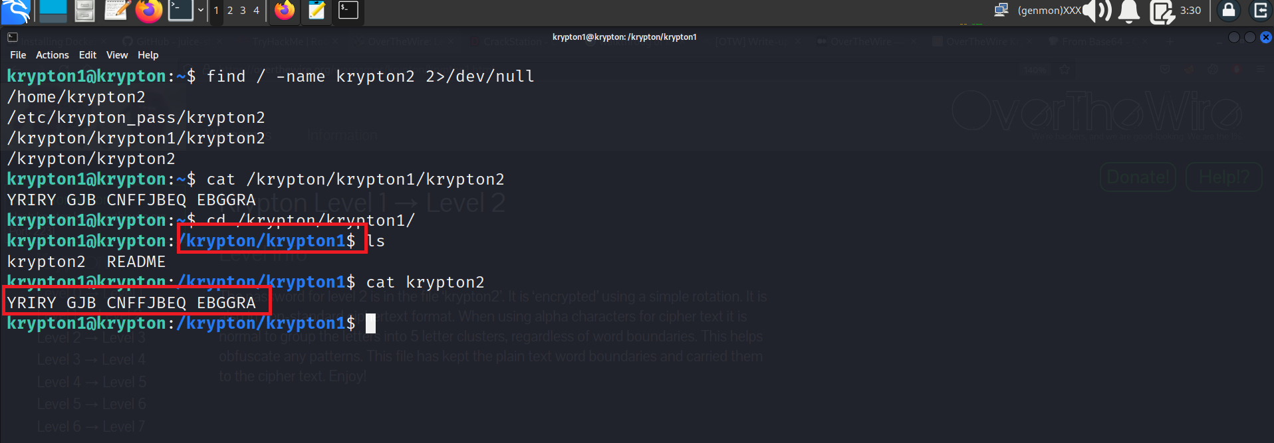The image size is (1274, 443).
Task: Click the volume speaker icon
Action: [x=1098, y=11]
